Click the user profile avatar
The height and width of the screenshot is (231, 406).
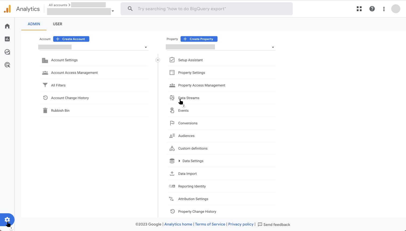point(396,9)
